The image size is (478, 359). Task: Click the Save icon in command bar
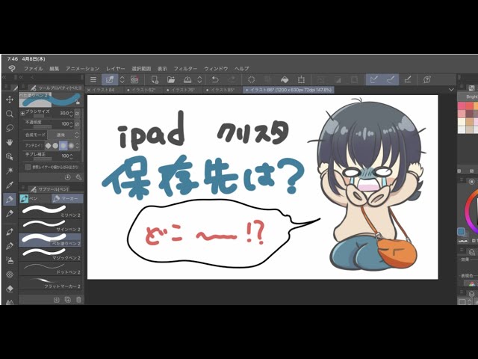point(187,80)
